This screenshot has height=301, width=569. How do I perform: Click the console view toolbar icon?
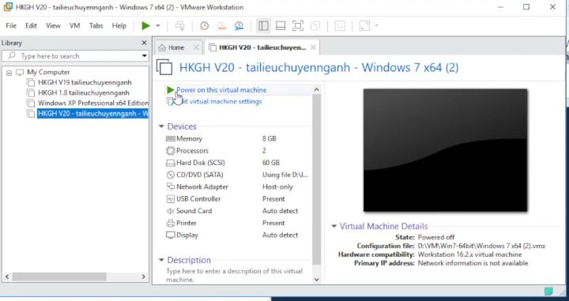[340, 26]
